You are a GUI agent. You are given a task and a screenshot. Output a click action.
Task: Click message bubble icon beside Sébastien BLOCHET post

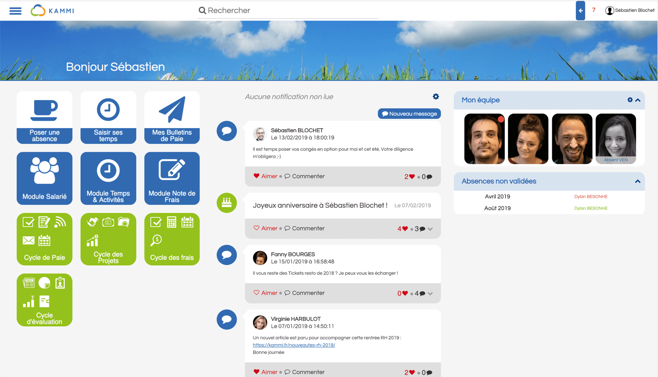(x=227, y=131)
